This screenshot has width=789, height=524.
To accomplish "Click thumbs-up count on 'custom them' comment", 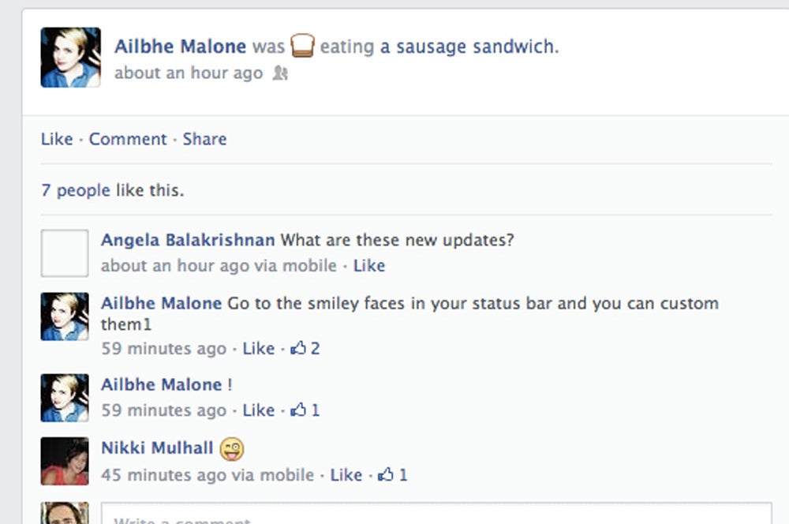I will [x=315, y=348].
